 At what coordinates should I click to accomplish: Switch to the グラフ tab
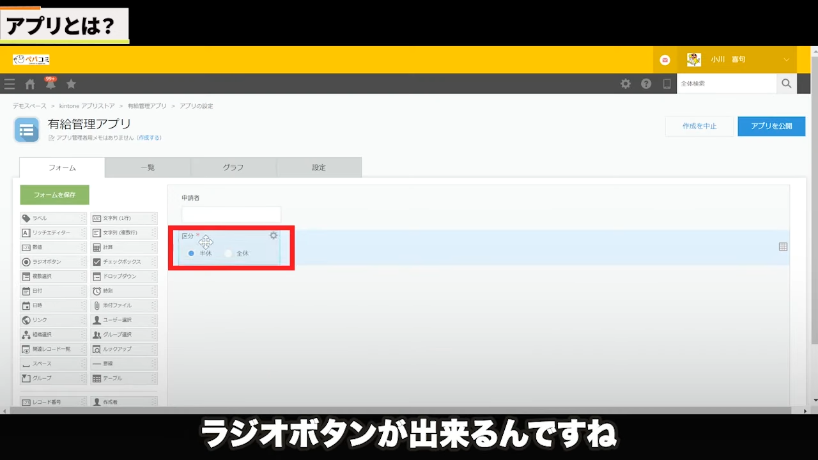[x=233, y=167]
